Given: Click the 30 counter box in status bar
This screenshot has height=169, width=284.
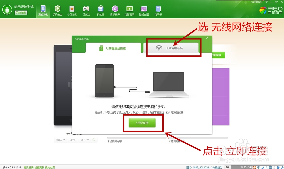Looking at the screenshot, I should pos(227,167).
